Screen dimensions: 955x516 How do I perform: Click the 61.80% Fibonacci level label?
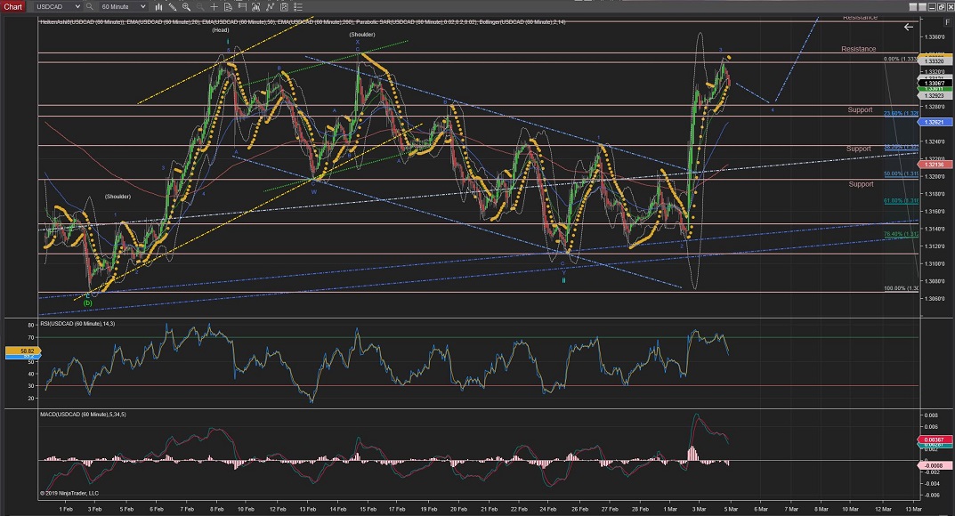901,200
